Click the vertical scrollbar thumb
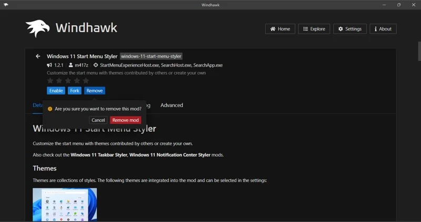 (x=419, y=51)
